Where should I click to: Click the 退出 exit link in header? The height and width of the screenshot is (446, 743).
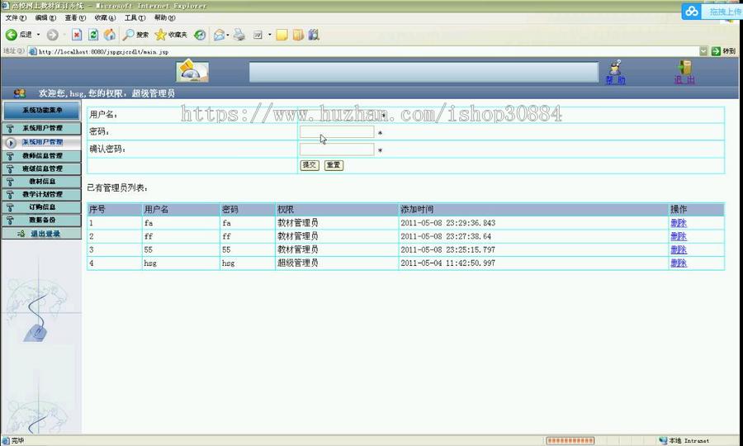[x=684, y=79]
